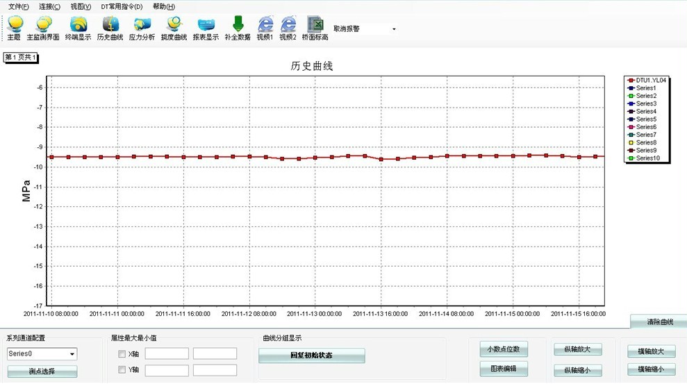The image size is (687, 384).
Task: Open the 主监测界面 main monitoring view
Action: point(43,28)
